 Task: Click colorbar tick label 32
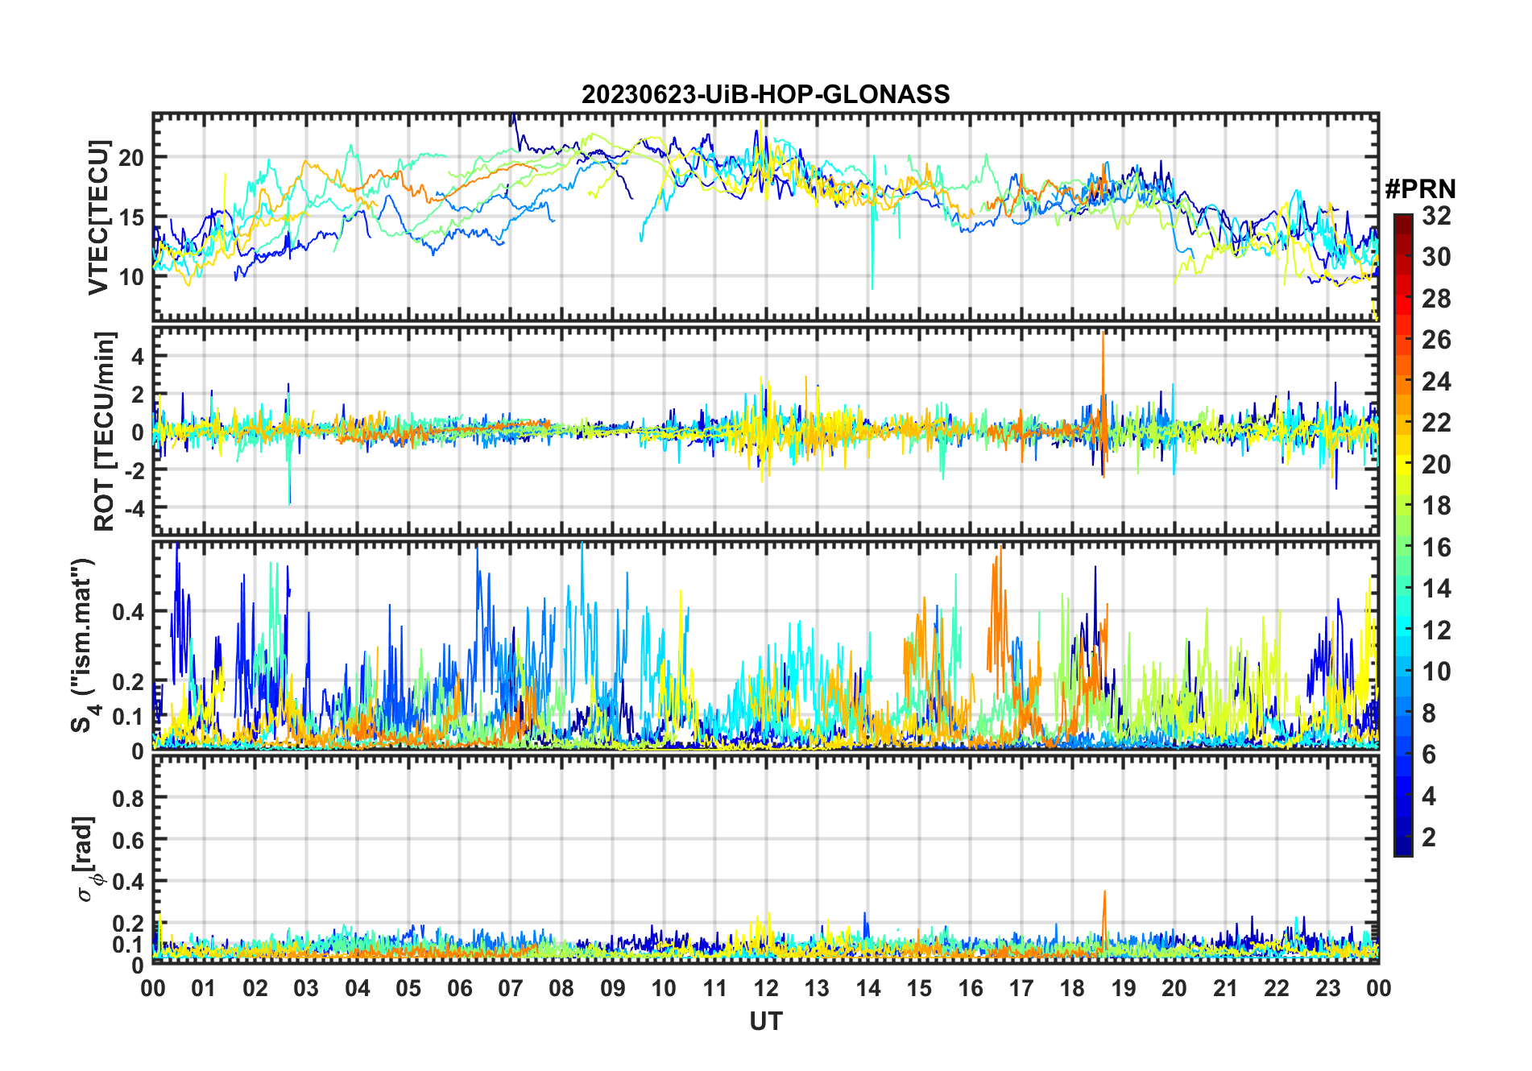[x=1436, y=216]
